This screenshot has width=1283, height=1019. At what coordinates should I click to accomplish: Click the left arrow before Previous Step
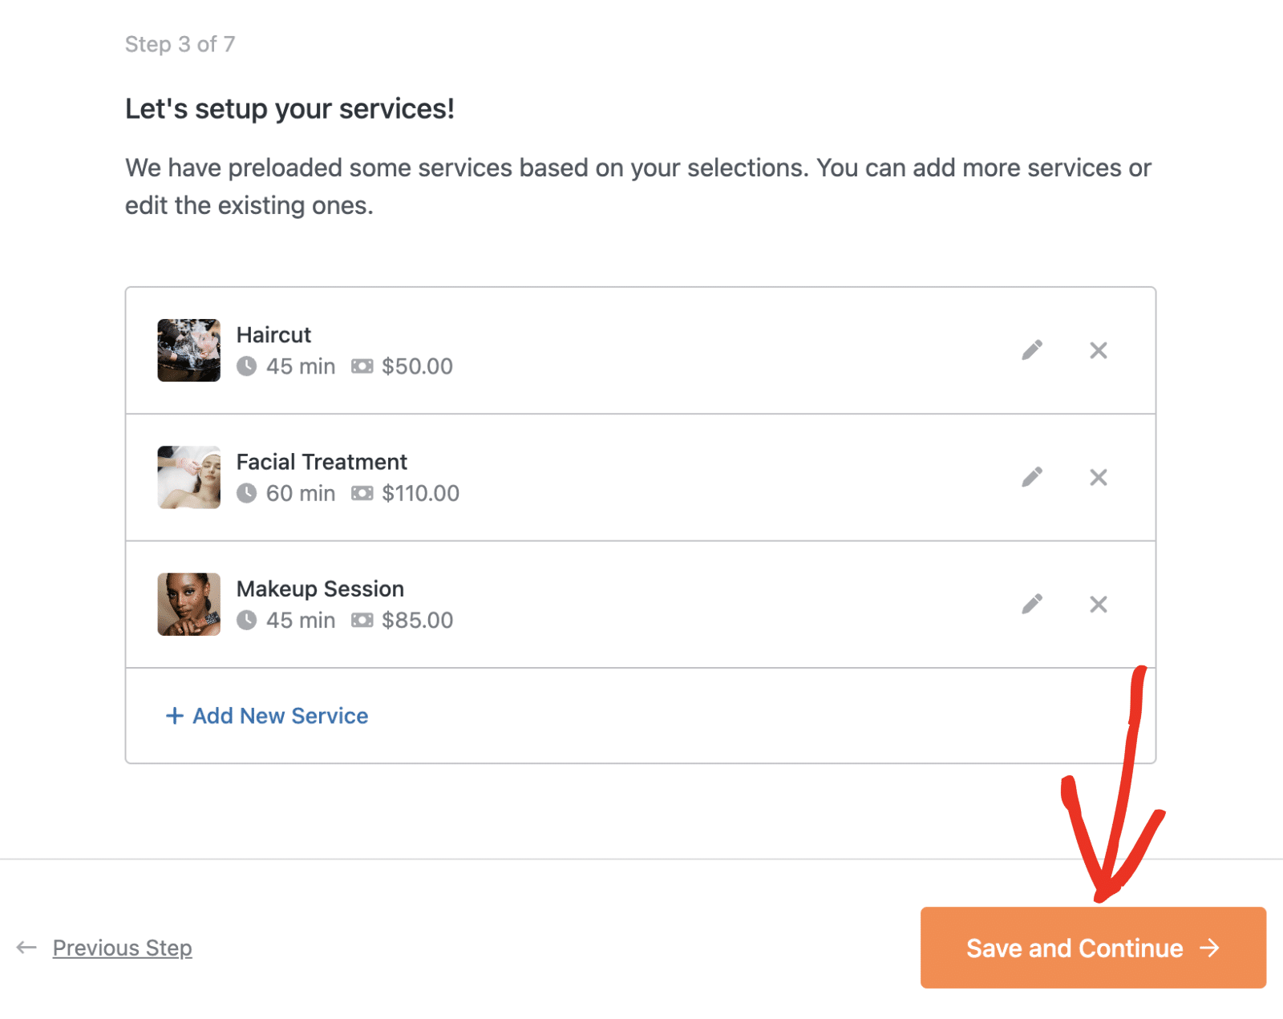[26, 948]
